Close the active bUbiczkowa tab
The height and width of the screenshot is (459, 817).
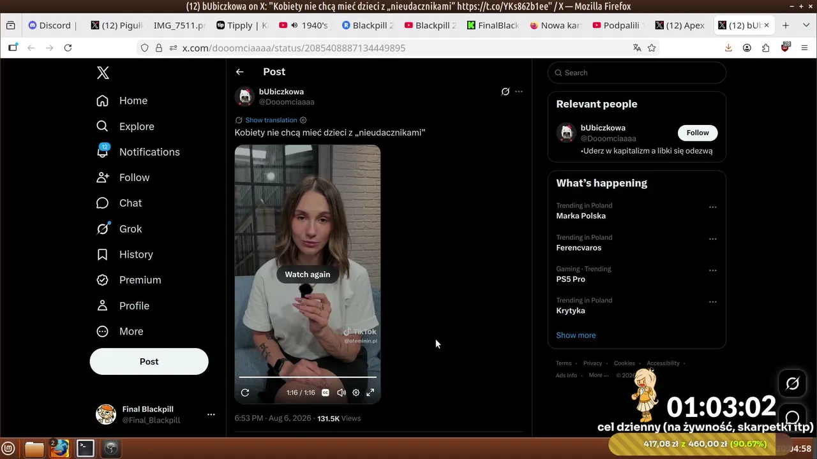click(767, 25)
